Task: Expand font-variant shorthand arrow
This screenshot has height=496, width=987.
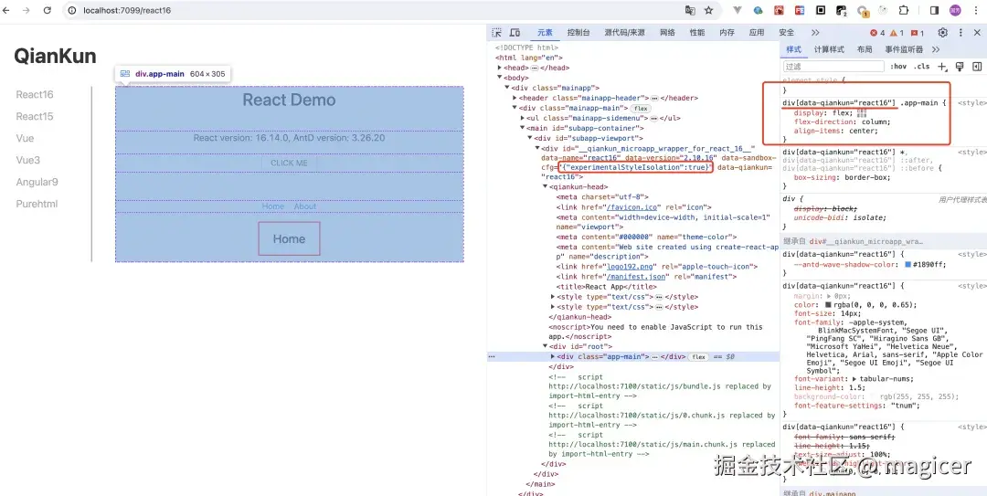Action: [x=854, y=379]
